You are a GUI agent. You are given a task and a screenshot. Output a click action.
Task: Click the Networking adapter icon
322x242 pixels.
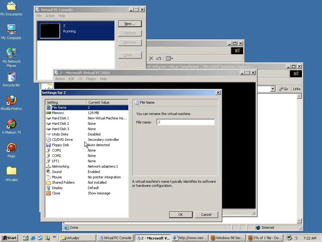[x=48, y=166]
